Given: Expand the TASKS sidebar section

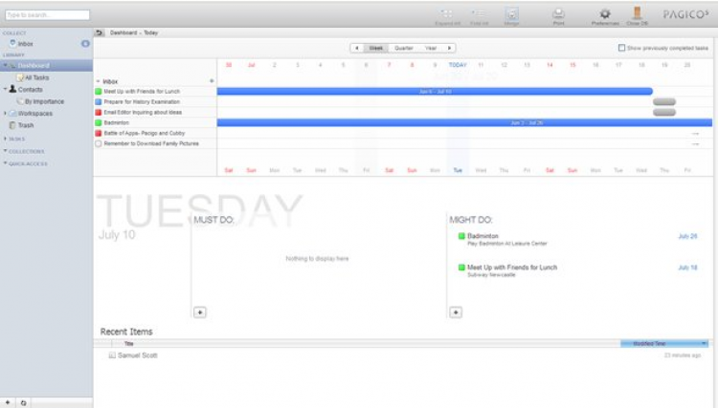Looking at the screenshot, I should (x=5, y=139).
